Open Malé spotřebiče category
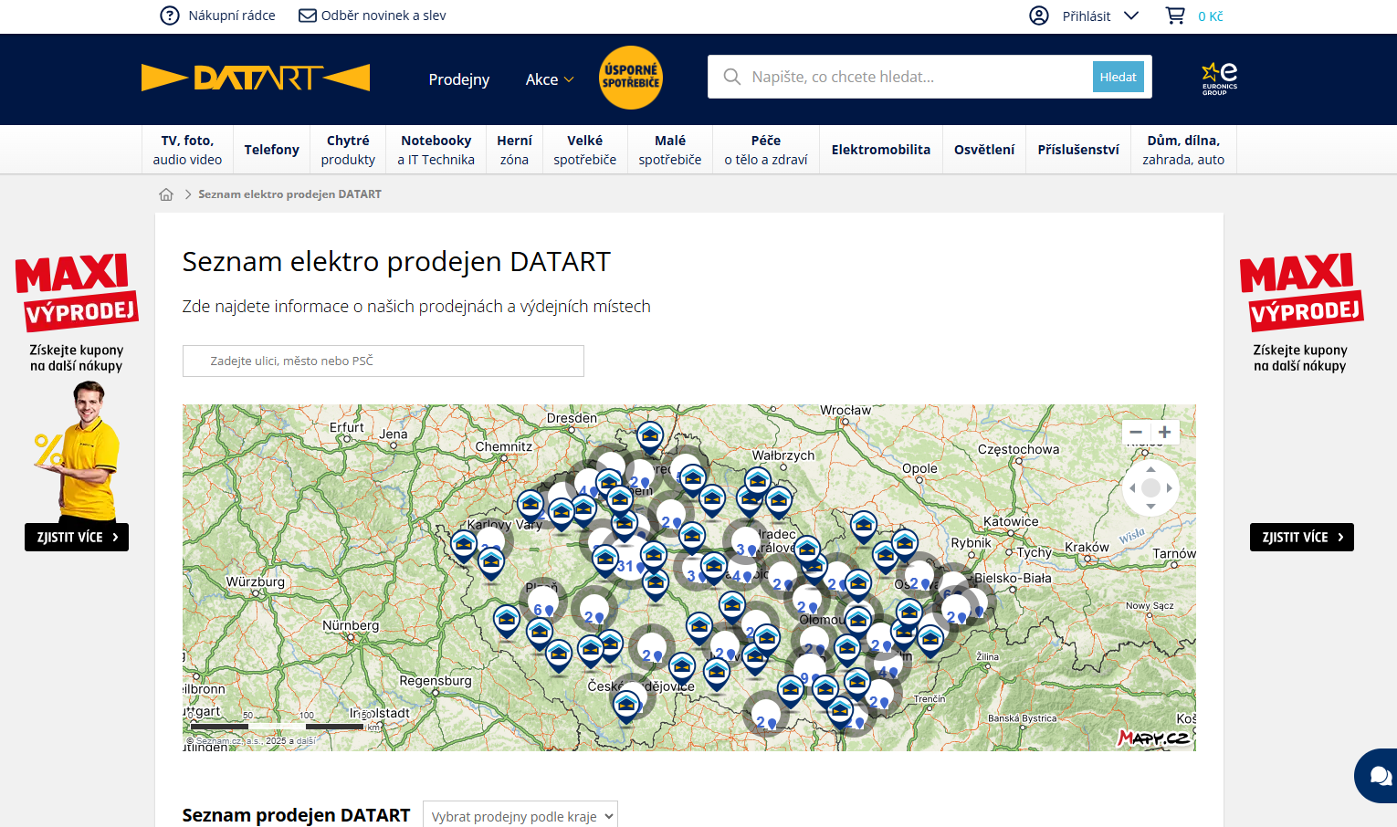The height and width of the screenshot is (827, 1397). pos(670,150)
